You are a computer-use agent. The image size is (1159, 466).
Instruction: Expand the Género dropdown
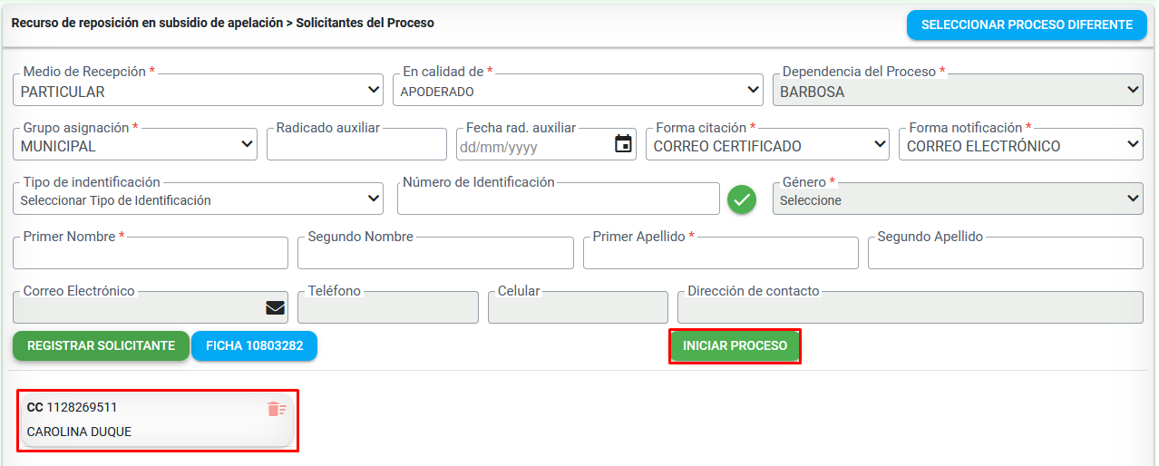coord(957,199)
